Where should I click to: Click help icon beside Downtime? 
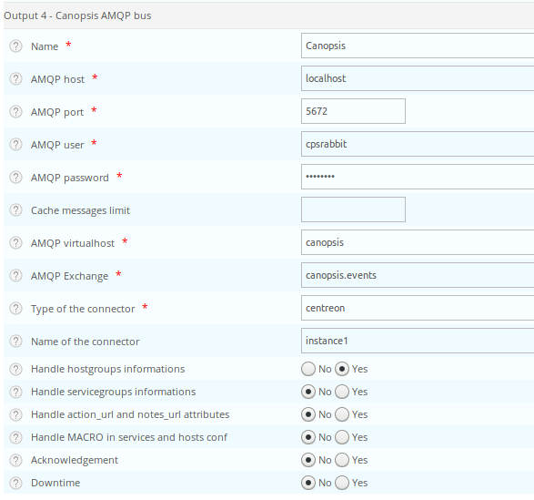click(x=15, y=483)
